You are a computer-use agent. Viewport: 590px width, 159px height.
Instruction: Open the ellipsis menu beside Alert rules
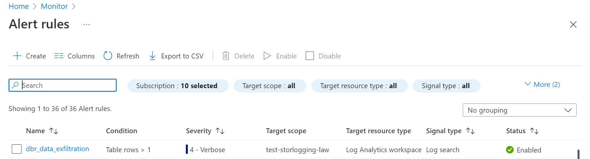pos(87,24)
